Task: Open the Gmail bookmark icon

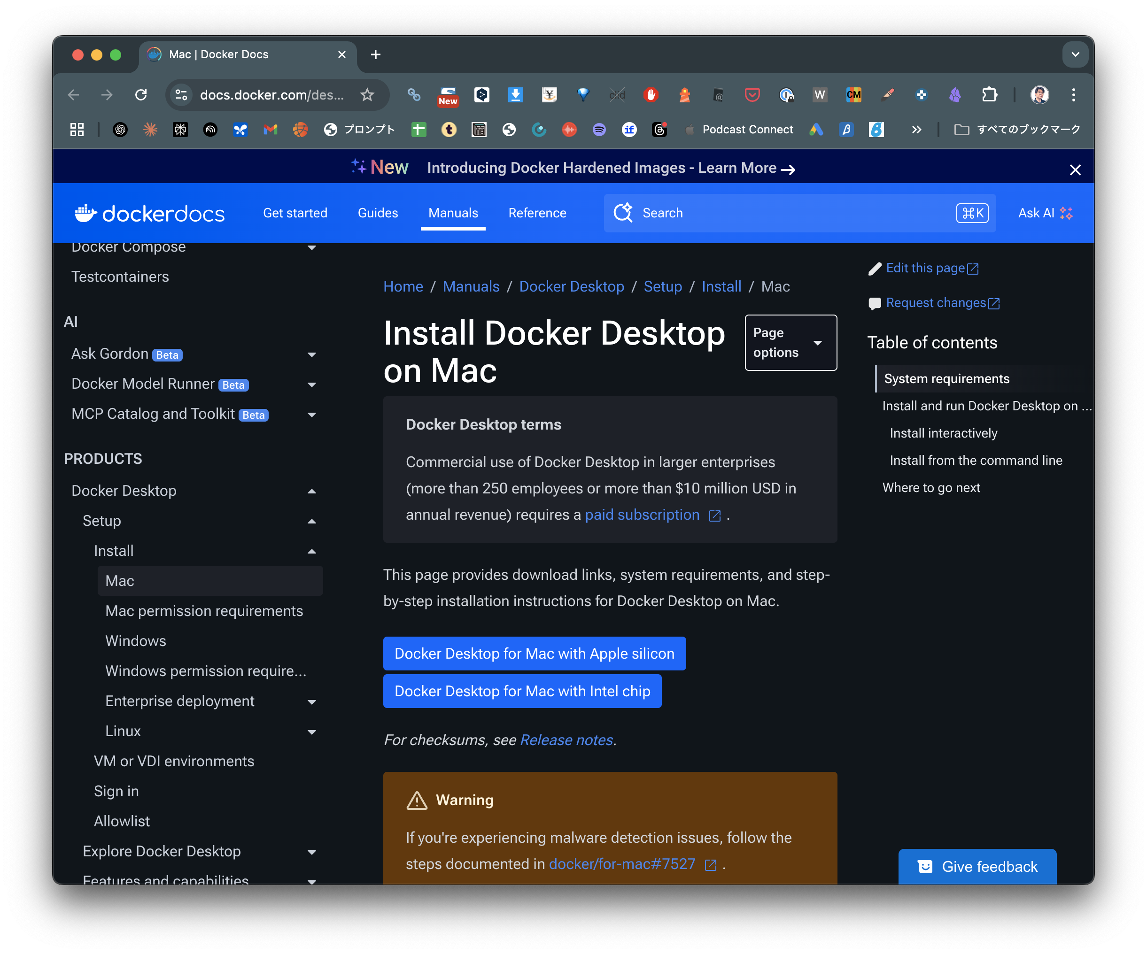Action: click(271, 130)
